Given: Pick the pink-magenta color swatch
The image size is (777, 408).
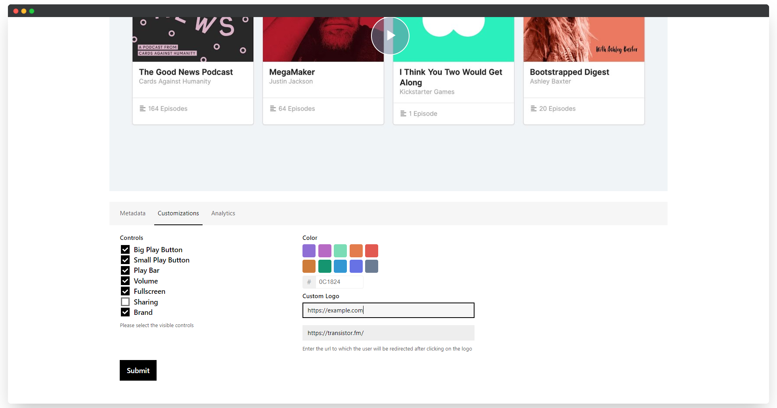Looking at the screenshot, I should click(x=325, y=251).
